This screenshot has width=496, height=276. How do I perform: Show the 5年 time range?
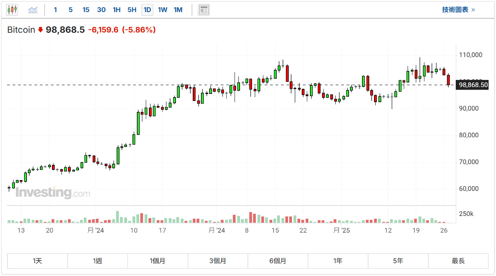(398, 261)
